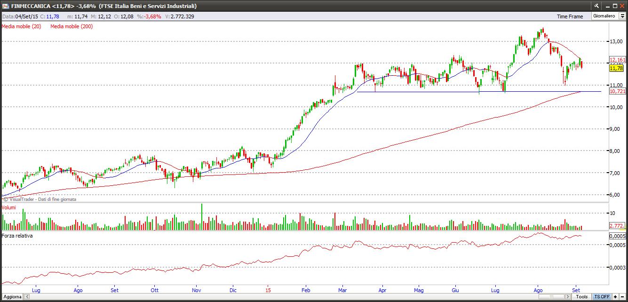
Task: Click the red 15 year marker on axis
Action: 268,290
